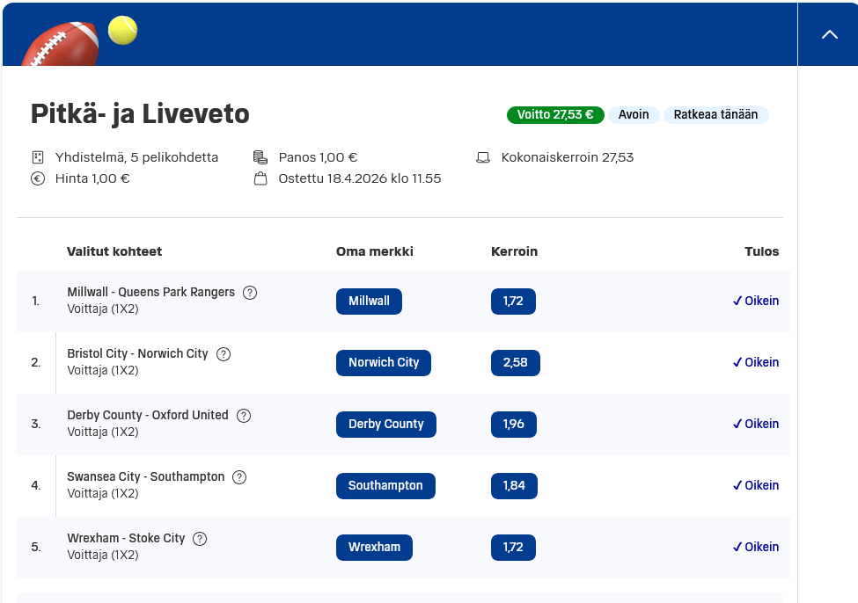This screenshot has width=858, height=603.
Task: Click odds 1,72 in the Millwall row
Action: click(x=513, y=301)
